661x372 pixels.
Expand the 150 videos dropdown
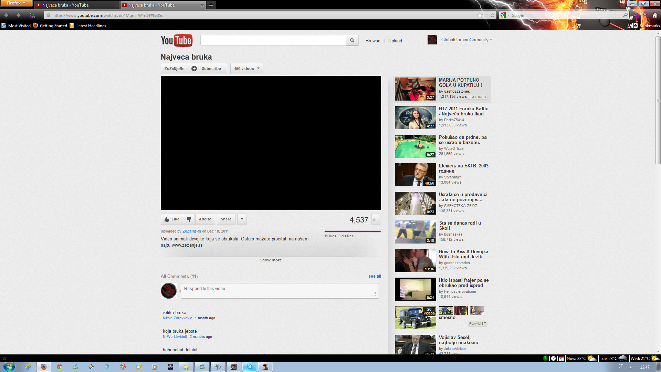tap(246, 69)
